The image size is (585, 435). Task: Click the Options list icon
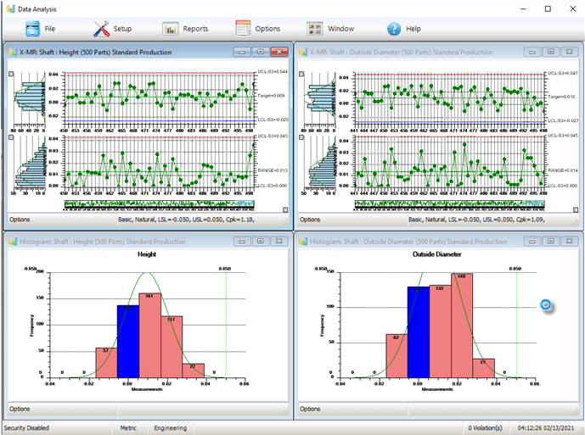point(243,29)
